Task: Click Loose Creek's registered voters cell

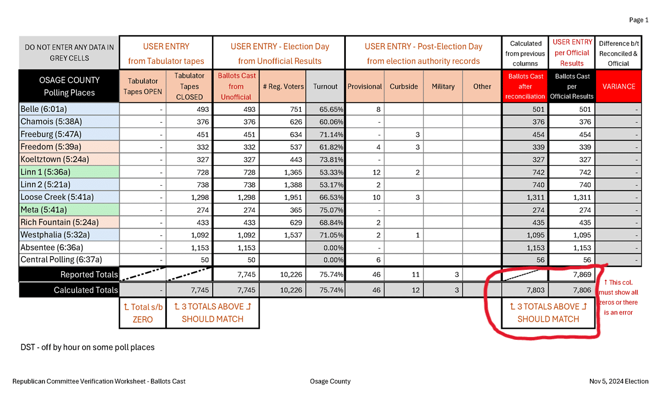Action: tap(283, 197)
